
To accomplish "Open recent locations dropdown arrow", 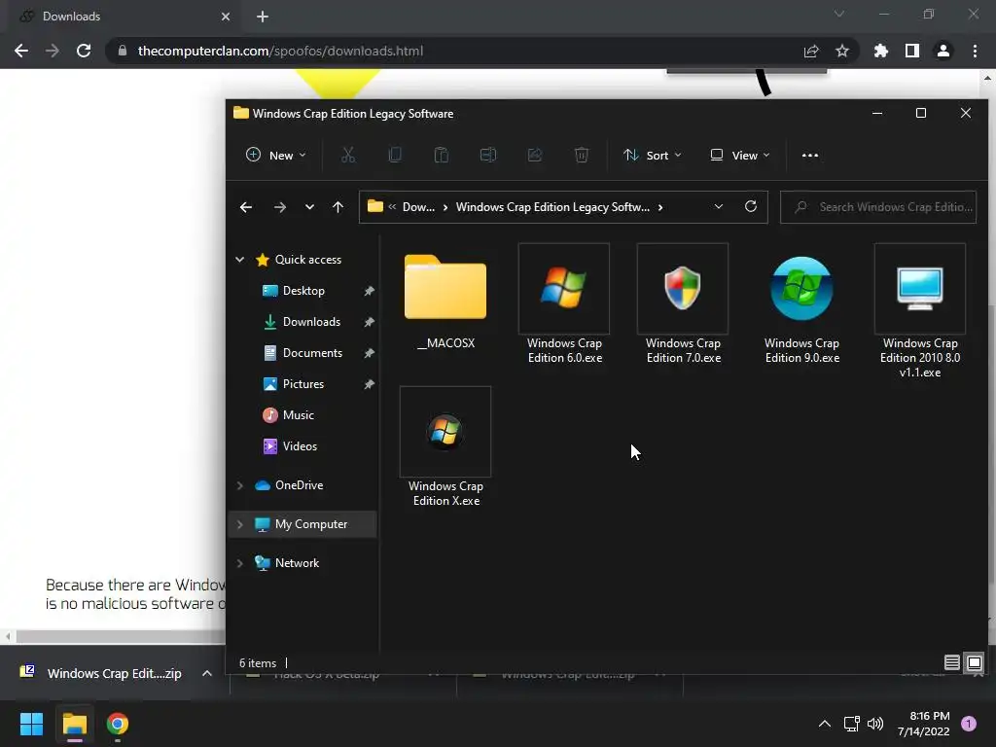I will [309, 207].
